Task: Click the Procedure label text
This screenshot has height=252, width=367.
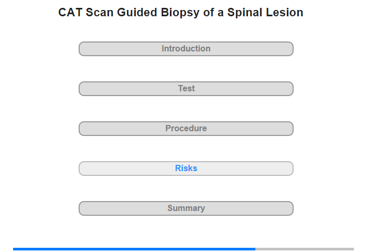Action: pyautogui.click(x=186, y=128)
